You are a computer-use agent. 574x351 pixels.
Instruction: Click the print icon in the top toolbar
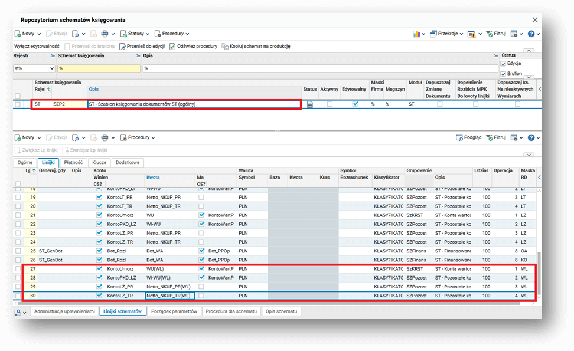[105, 34]
